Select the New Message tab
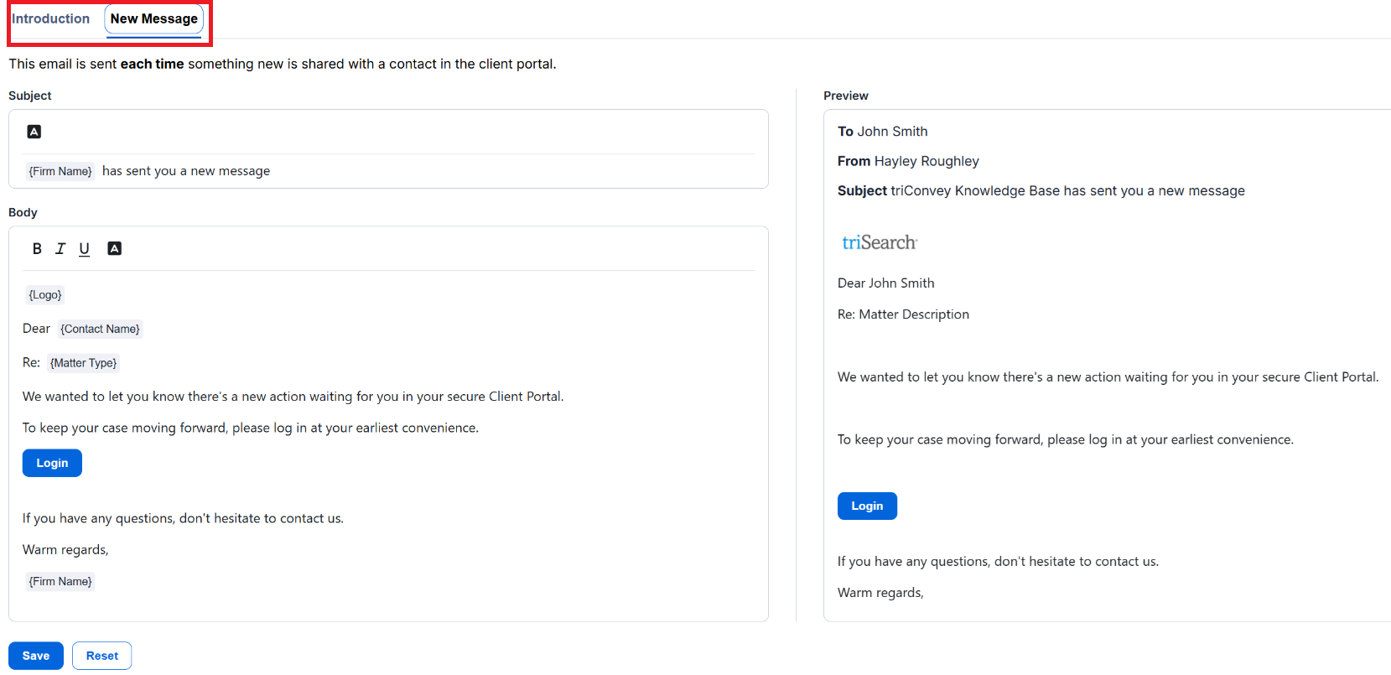Viewport: 1391px width, 675px height. (154, 19)
